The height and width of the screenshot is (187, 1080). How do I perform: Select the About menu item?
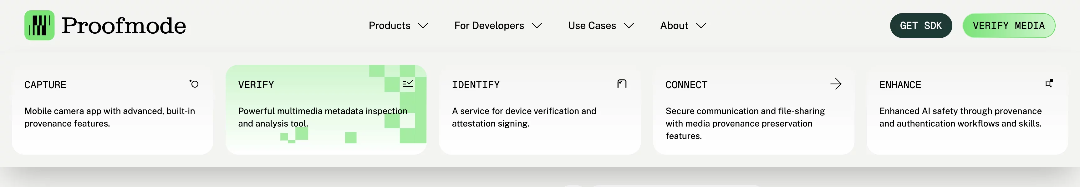(x=674, y=26)
